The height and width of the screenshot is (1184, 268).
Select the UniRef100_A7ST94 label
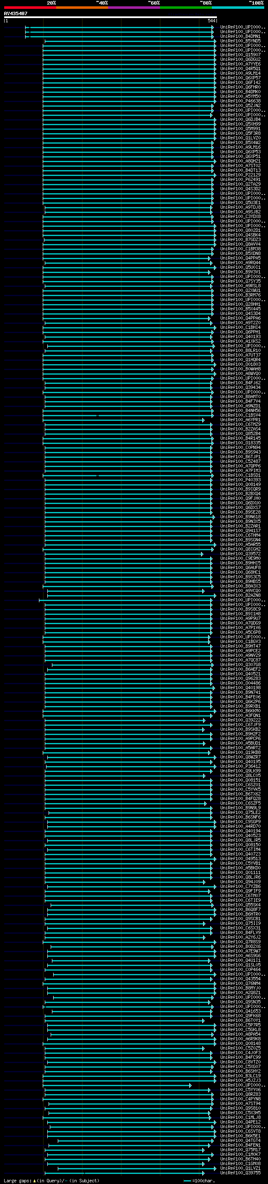pyautogui.click(x=240, y=1103)
